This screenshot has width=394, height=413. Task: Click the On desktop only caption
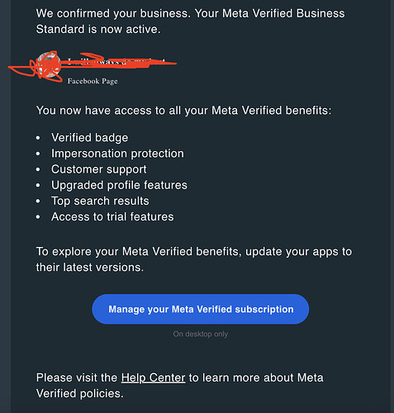pyautogui.click(x=201, y=334)
